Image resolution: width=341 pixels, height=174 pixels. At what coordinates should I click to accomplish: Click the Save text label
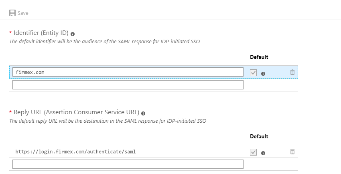pyautogui.click(x=23, y=13)
